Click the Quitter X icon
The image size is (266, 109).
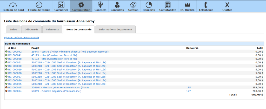click(227, 5)
